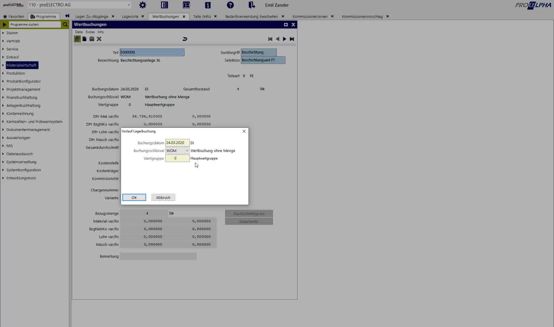This screenshot has height=327, width=554.
Task: Close the Lager Zu-/Abgänge tab
Action: click(113, 16)
